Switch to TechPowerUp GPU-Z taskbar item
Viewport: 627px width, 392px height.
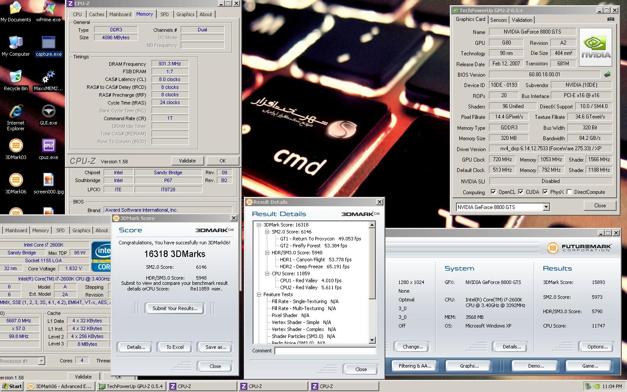pyautogui.click(x=131, y=386)
